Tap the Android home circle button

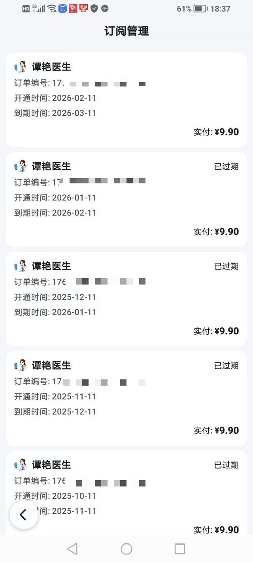(126, 549)
